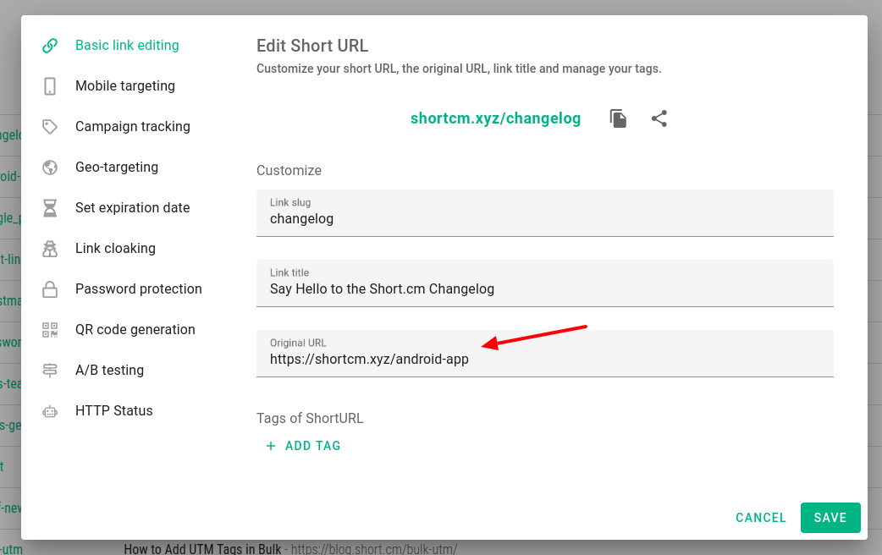Focus the Link slug input field
882x555 pixels.
[x=544, y=219]
